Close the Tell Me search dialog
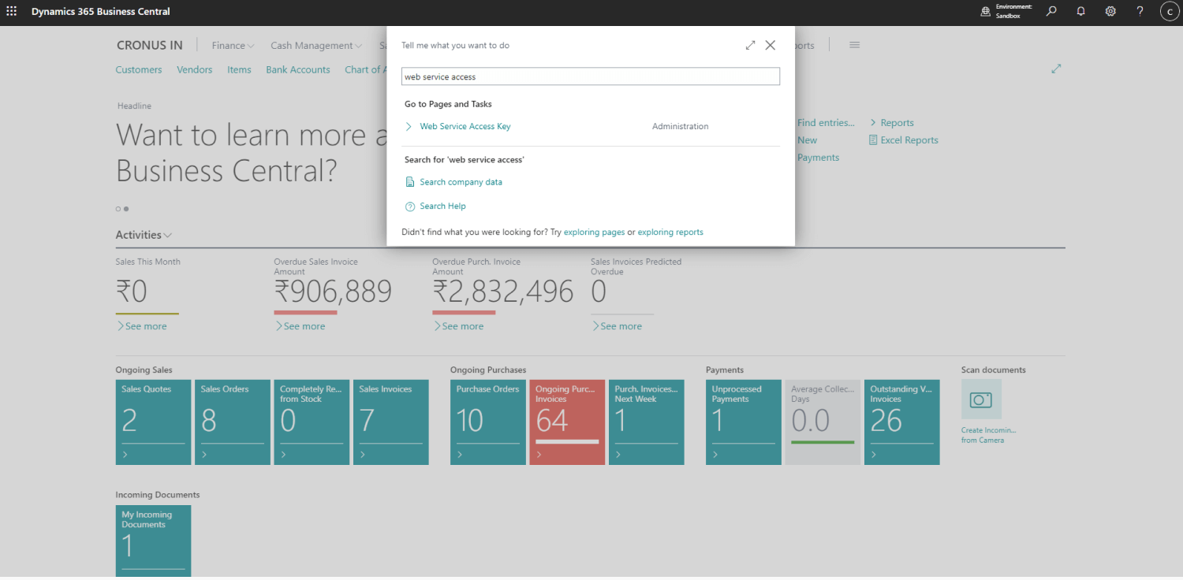Image resolution: width=1183 pixels, height=580 pixels. click(x=771, y=46)
